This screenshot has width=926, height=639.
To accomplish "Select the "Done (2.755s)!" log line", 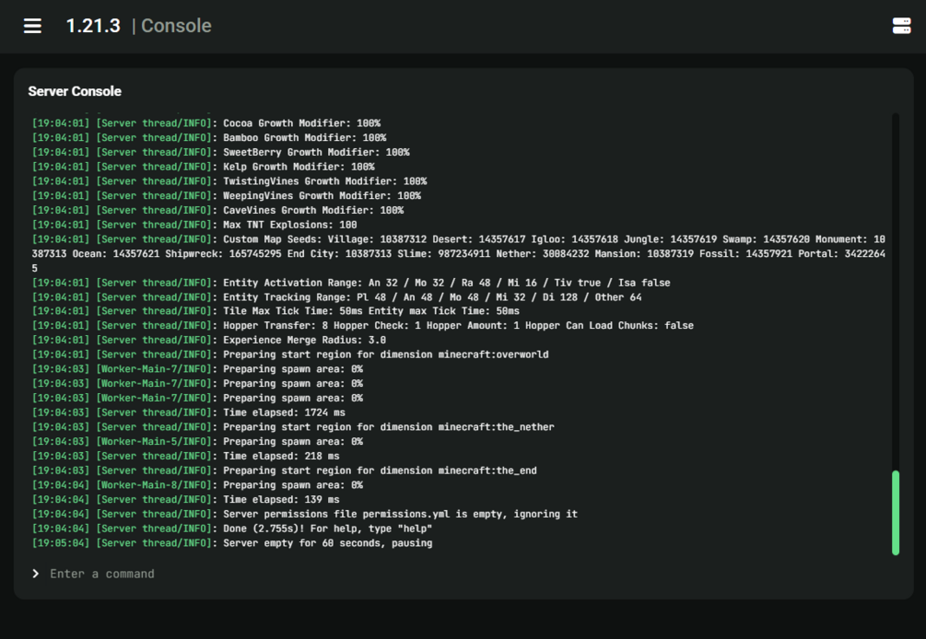I will (x=327, y=529).
